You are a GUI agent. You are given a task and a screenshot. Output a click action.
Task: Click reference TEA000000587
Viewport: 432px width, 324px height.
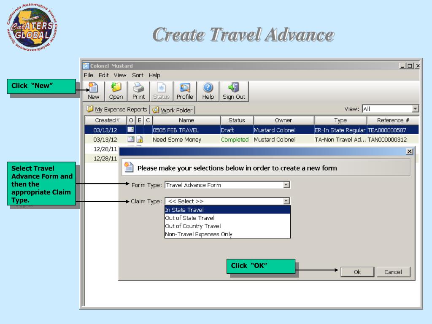[387, 130]
